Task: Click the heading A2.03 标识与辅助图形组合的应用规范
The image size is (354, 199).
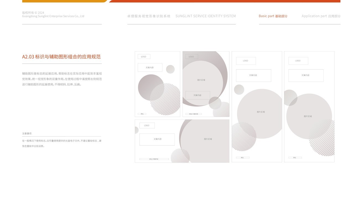Action: coord(61,57)
